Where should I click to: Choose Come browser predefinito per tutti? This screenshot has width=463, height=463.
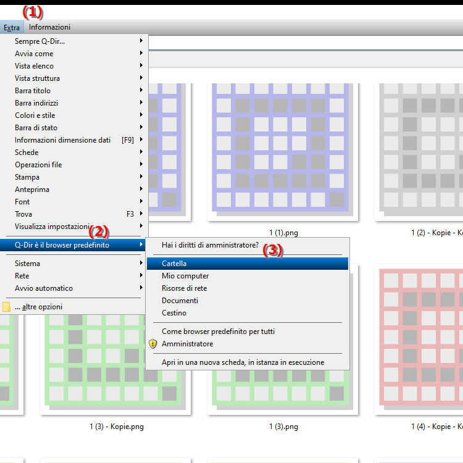[248, 332]
